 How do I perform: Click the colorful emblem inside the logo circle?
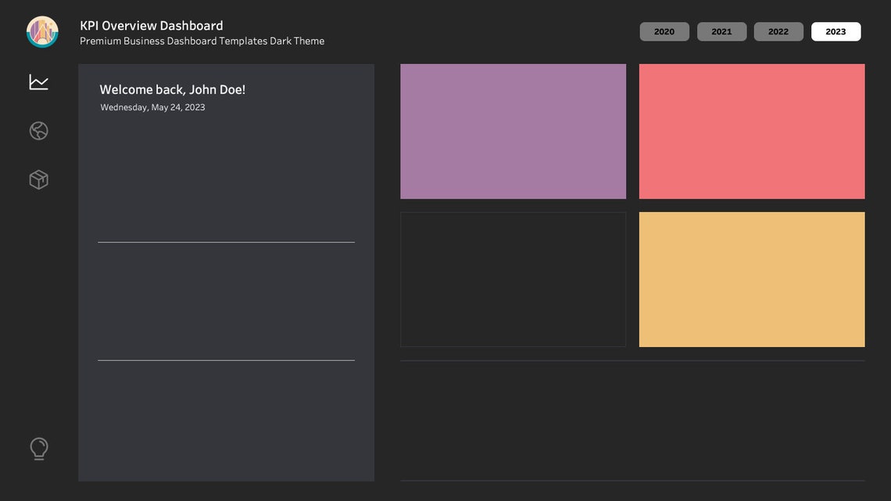coord(41,30)
